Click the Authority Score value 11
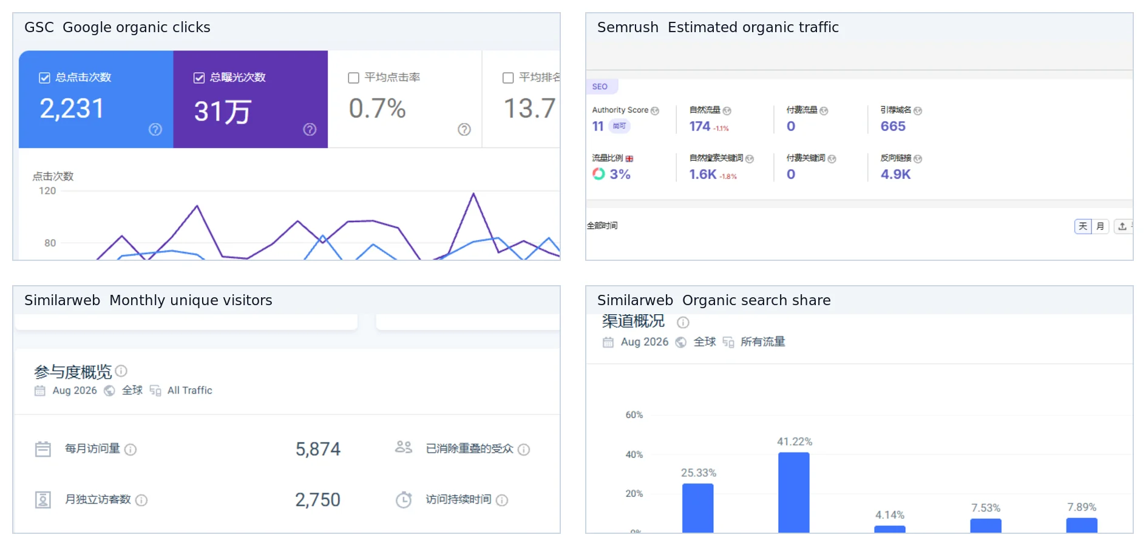Image resolution: width=1146 pixels, height=546 pixels. point(598,126)
